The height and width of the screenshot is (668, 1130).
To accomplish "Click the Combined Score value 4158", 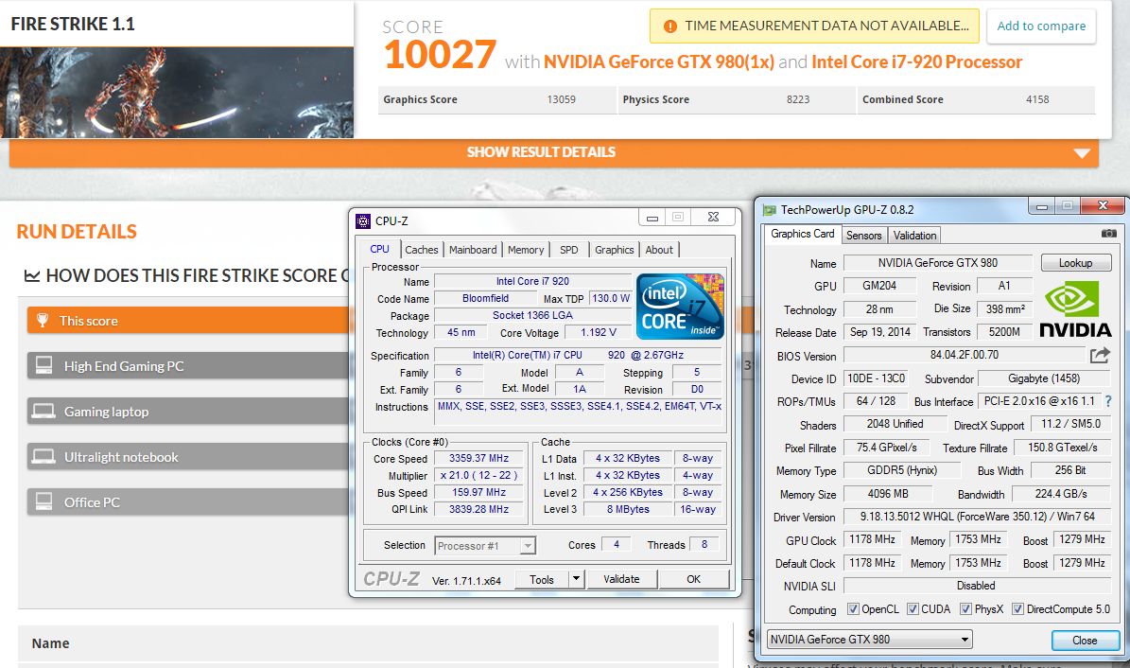I will pos(1037,99).
